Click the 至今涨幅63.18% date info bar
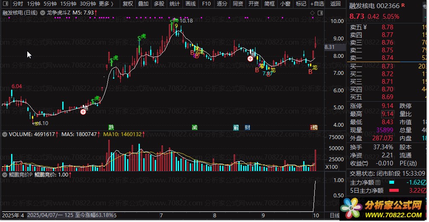The image size is (429, 222). (x=70, y=215)
